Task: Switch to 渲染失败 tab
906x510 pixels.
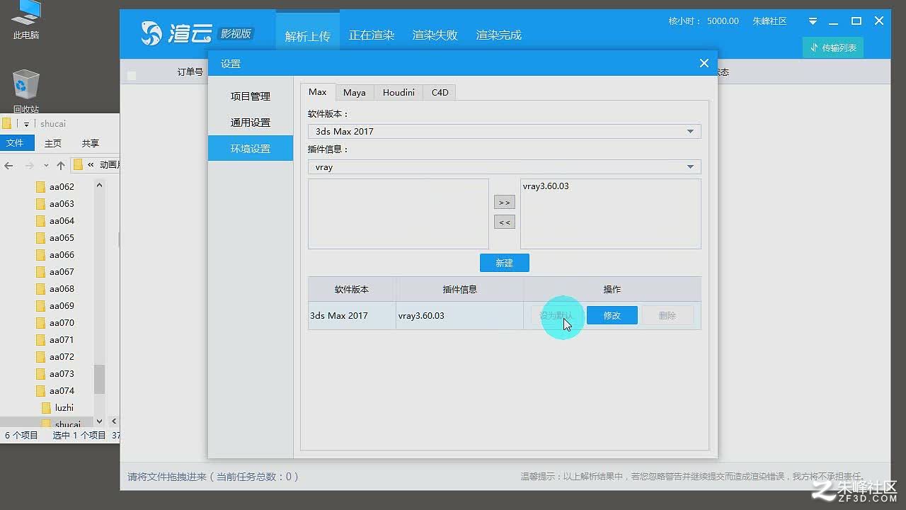Action: pos(435,35)
